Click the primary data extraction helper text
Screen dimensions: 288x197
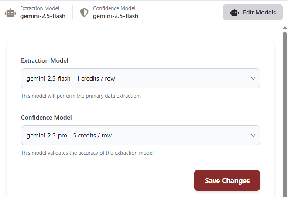pos(81,96)
